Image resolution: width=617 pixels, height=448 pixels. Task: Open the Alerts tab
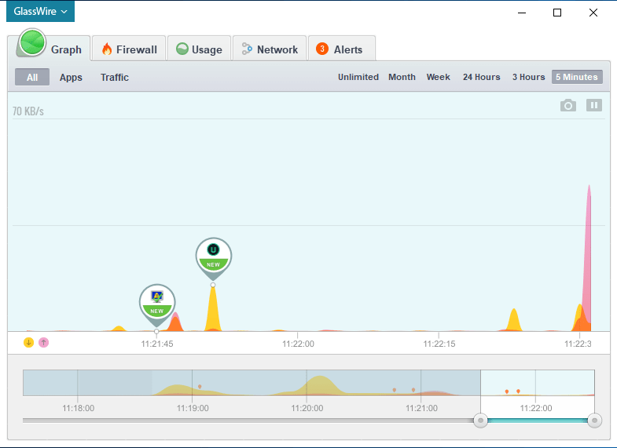(x=342, y=49)
